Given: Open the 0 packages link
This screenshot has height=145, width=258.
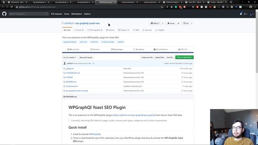Looking at the screenshot, I should (x=117, y=49).
